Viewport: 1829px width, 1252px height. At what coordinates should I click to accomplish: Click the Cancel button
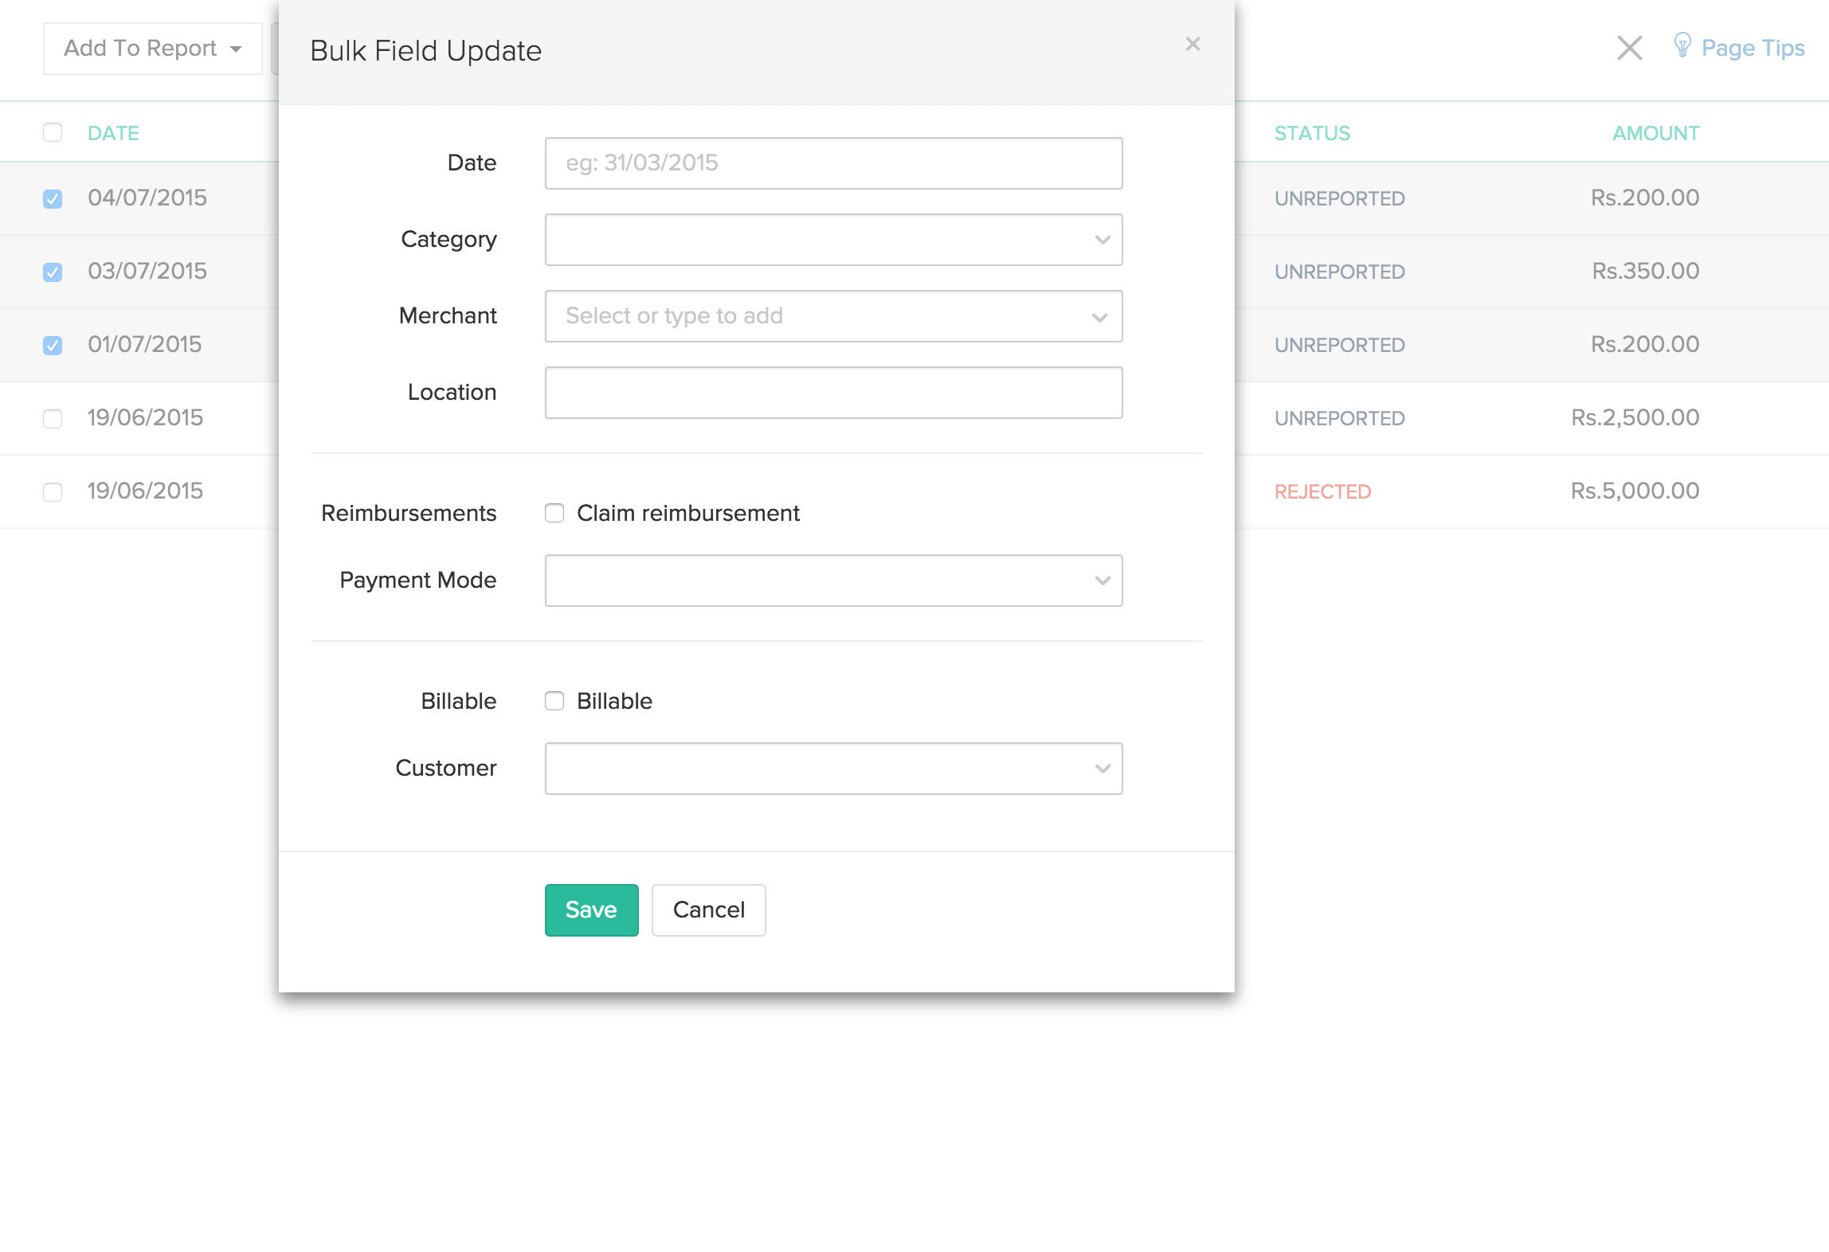tap(708, 910)
